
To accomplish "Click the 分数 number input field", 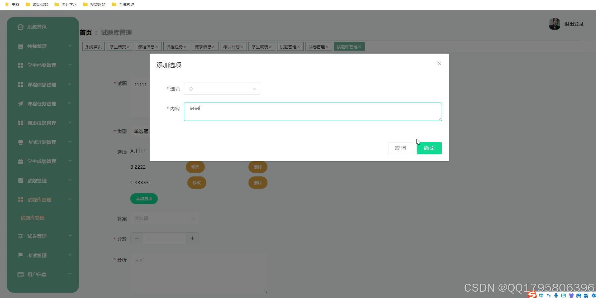I will 165,238.
